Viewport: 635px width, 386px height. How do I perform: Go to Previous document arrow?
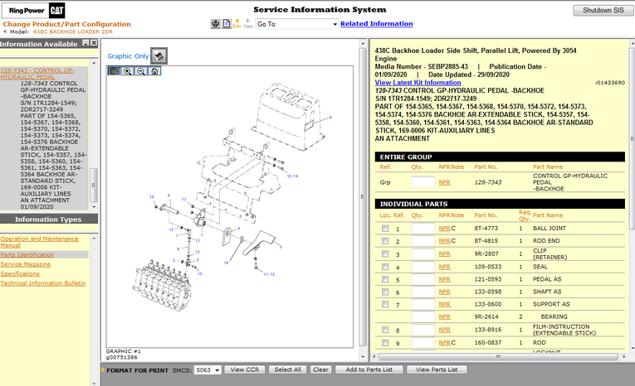pos(237,22)
